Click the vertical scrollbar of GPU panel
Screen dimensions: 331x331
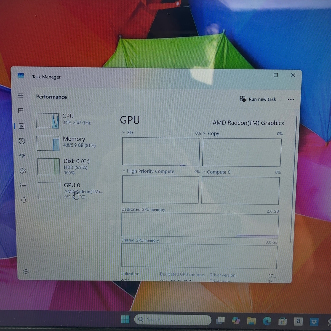[x=294, y=179]
